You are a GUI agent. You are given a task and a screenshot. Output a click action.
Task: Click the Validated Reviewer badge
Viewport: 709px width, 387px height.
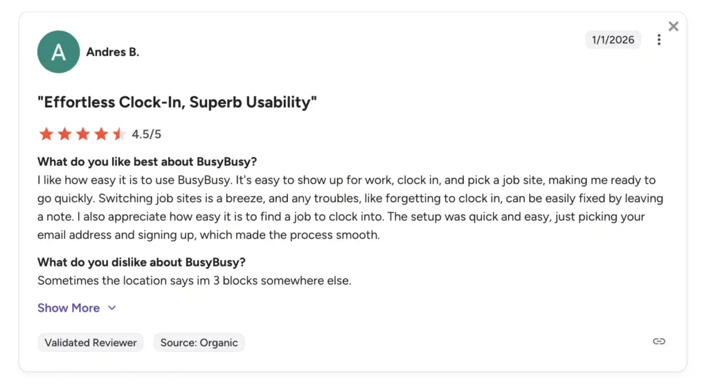coord(90,343)
